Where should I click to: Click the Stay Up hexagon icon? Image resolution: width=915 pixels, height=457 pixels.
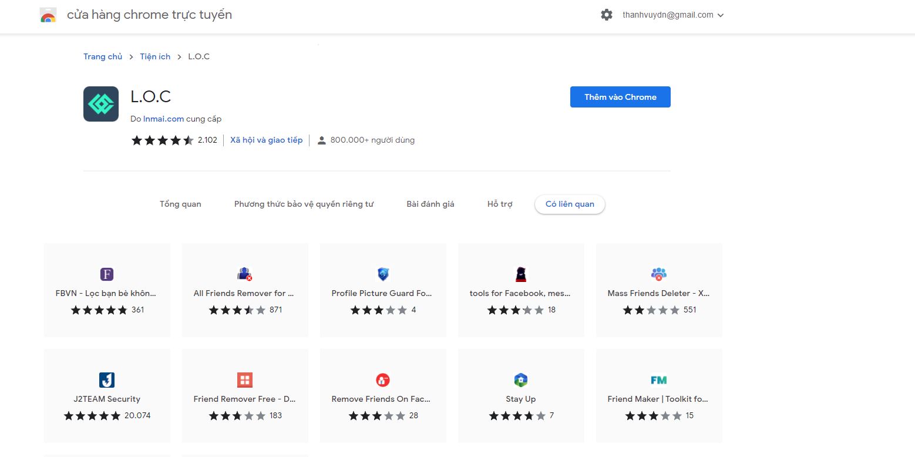[x=521, y=379]
